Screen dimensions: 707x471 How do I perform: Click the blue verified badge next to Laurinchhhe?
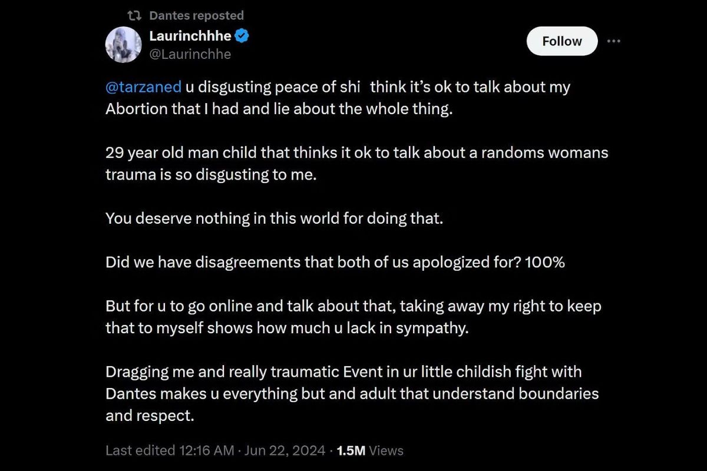tap(242, 36)
